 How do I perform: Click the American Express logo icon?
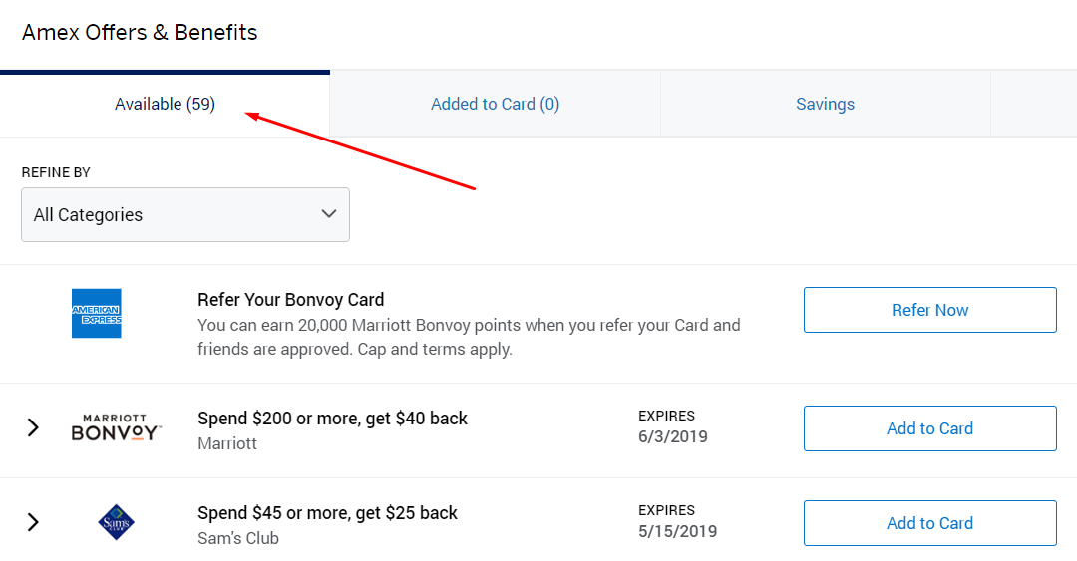[96, 313]
